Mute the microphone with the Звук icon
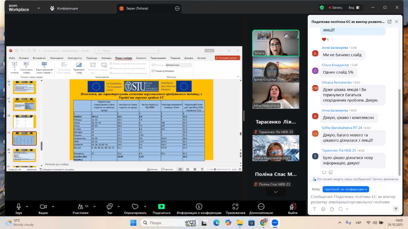Viewport: 408px width, 229px height. tap(18, 207)
